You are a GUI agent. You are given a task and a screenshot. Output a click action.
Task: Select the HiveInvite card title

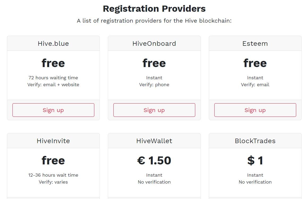53,141
